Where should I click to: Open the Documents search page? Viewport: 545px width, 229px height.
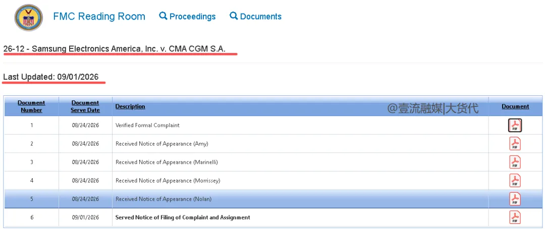(255, 16)
